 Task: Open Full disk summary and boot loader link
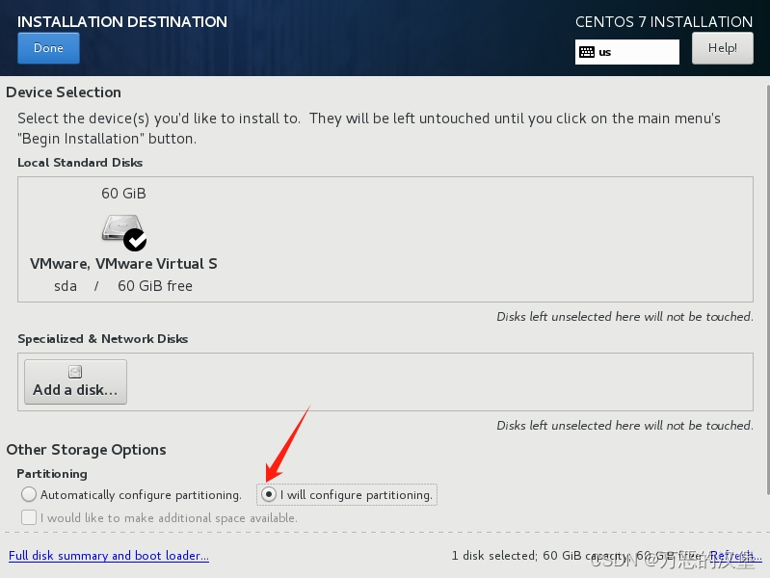[109, 556]
